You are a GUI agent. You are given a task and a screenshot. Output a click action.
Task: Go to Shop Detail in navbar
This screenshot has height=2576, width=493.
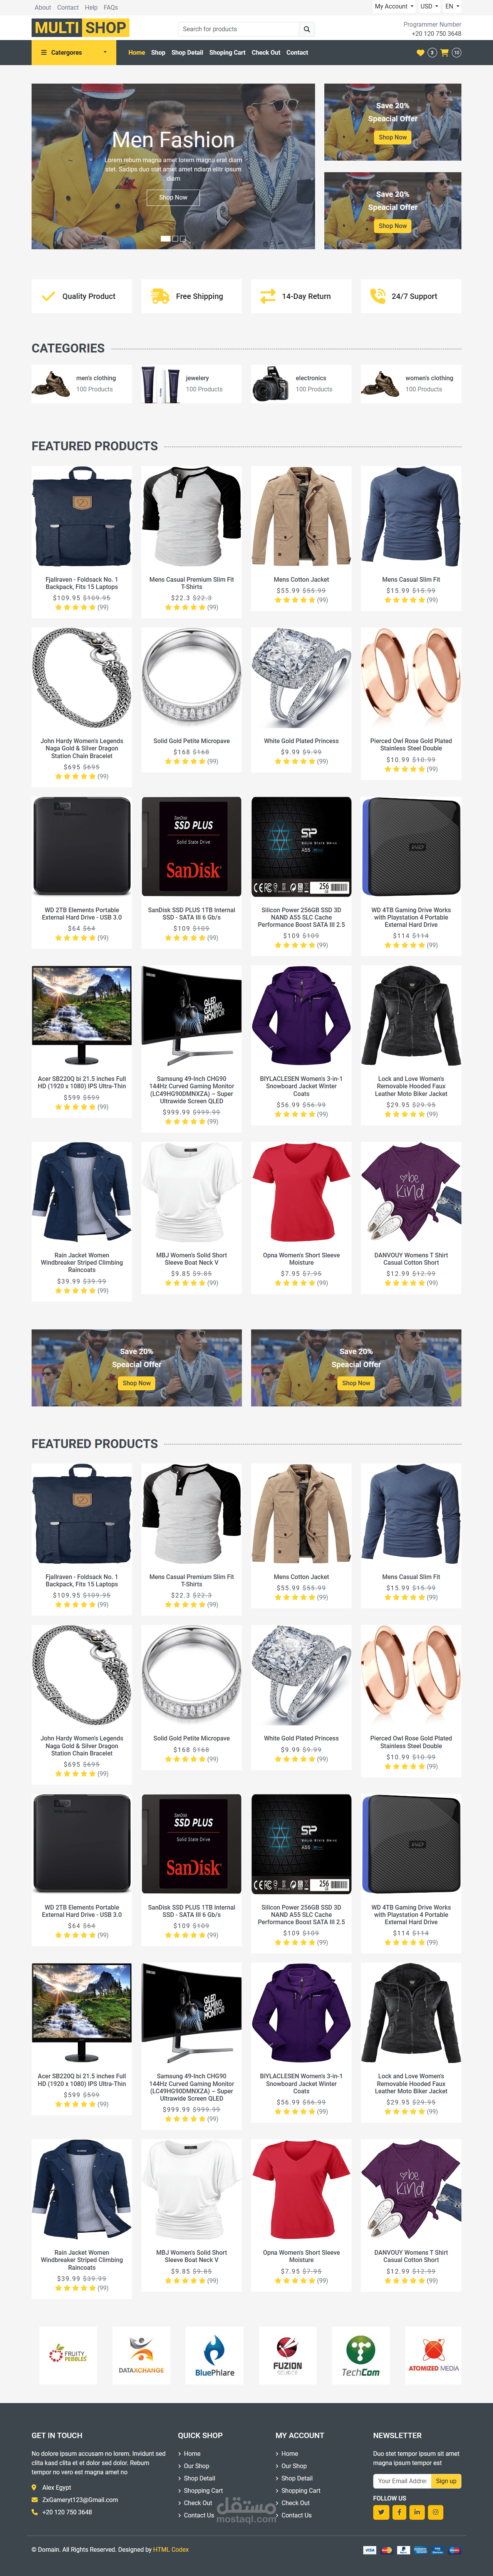coord(187,52)
